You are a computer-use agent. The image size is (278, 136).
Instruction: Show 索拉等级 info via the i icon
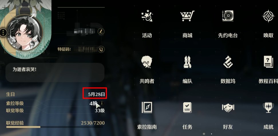tap(102, 103)
